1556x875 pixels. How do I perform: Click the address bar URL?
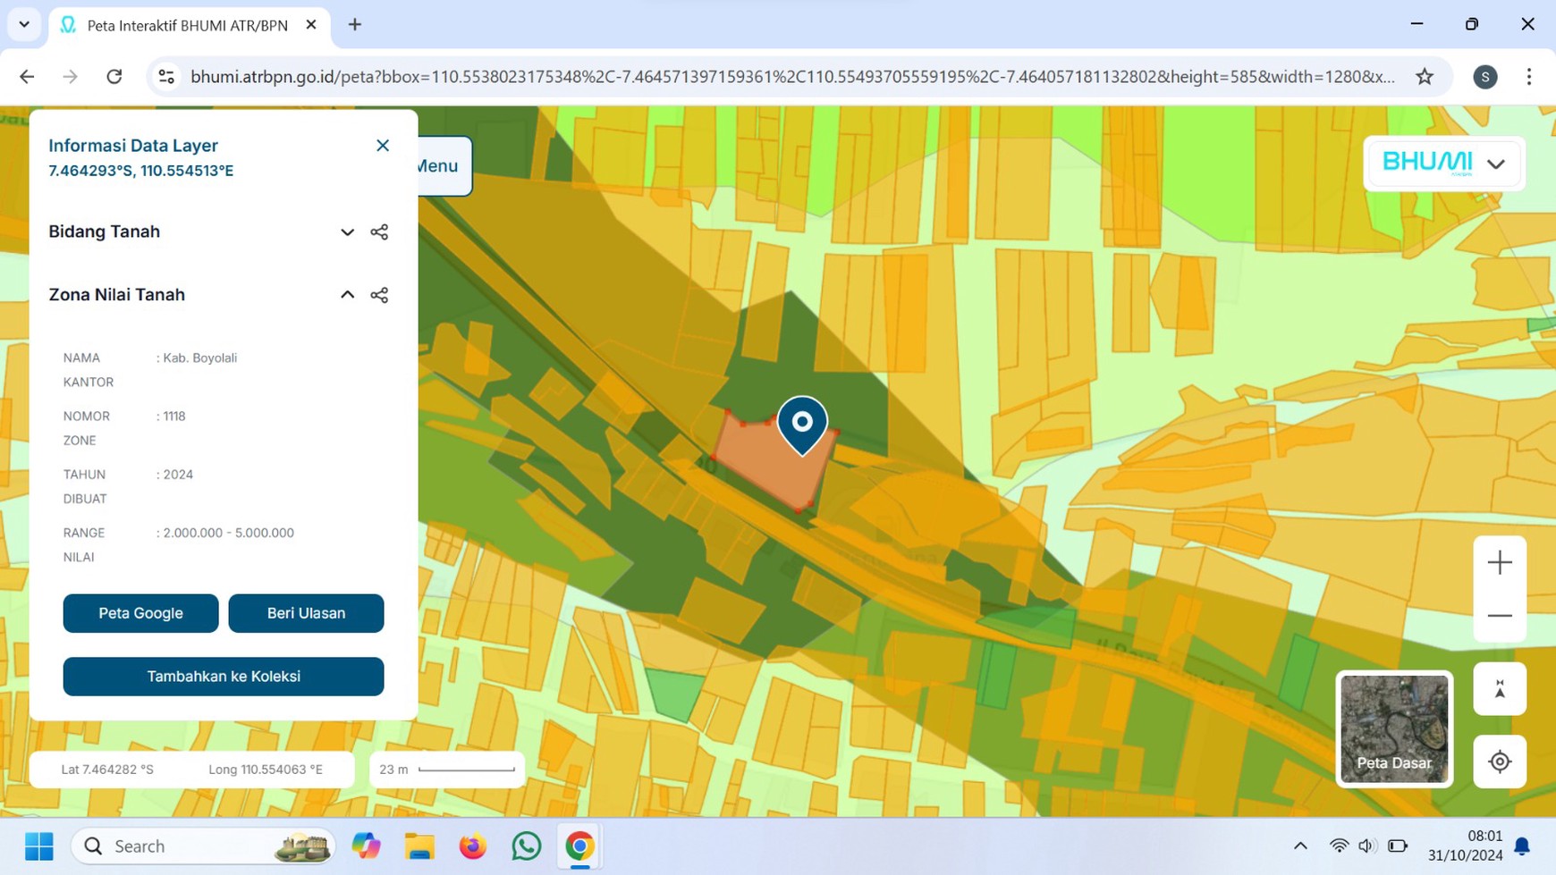792,77
